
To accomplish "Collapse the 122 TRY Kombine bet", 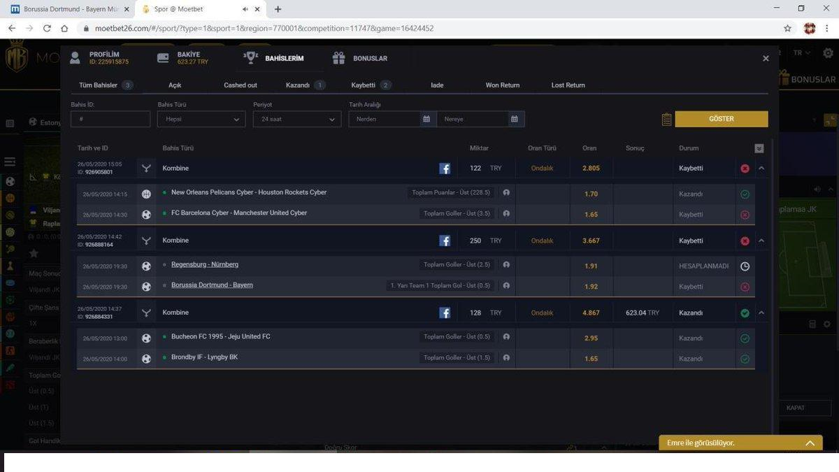I will (761, 169).
